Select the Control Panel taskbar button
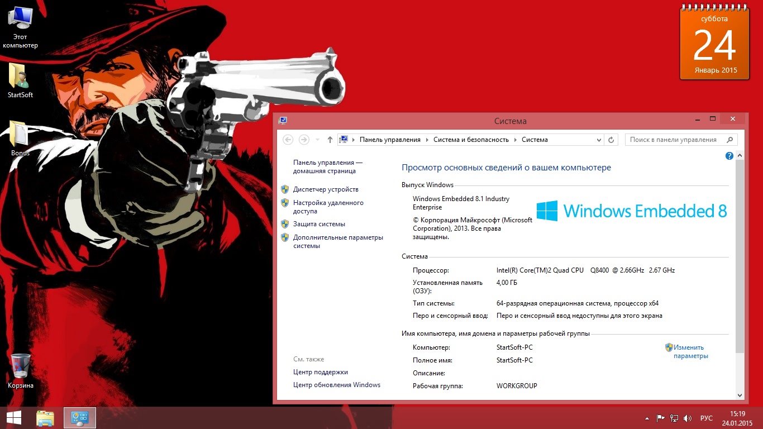This screenshot has height=429, width=763. click(x=80, y=418)
